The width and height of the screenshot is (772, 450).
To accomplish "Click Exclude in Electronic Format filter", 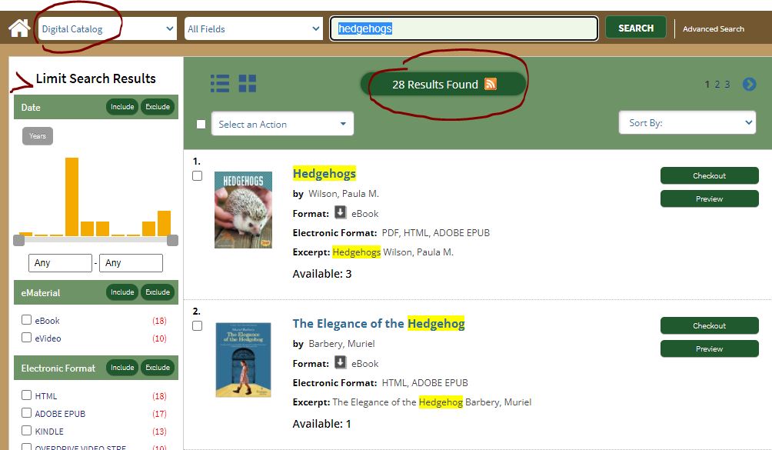I will pyautogui.click(x=158, y=367).
